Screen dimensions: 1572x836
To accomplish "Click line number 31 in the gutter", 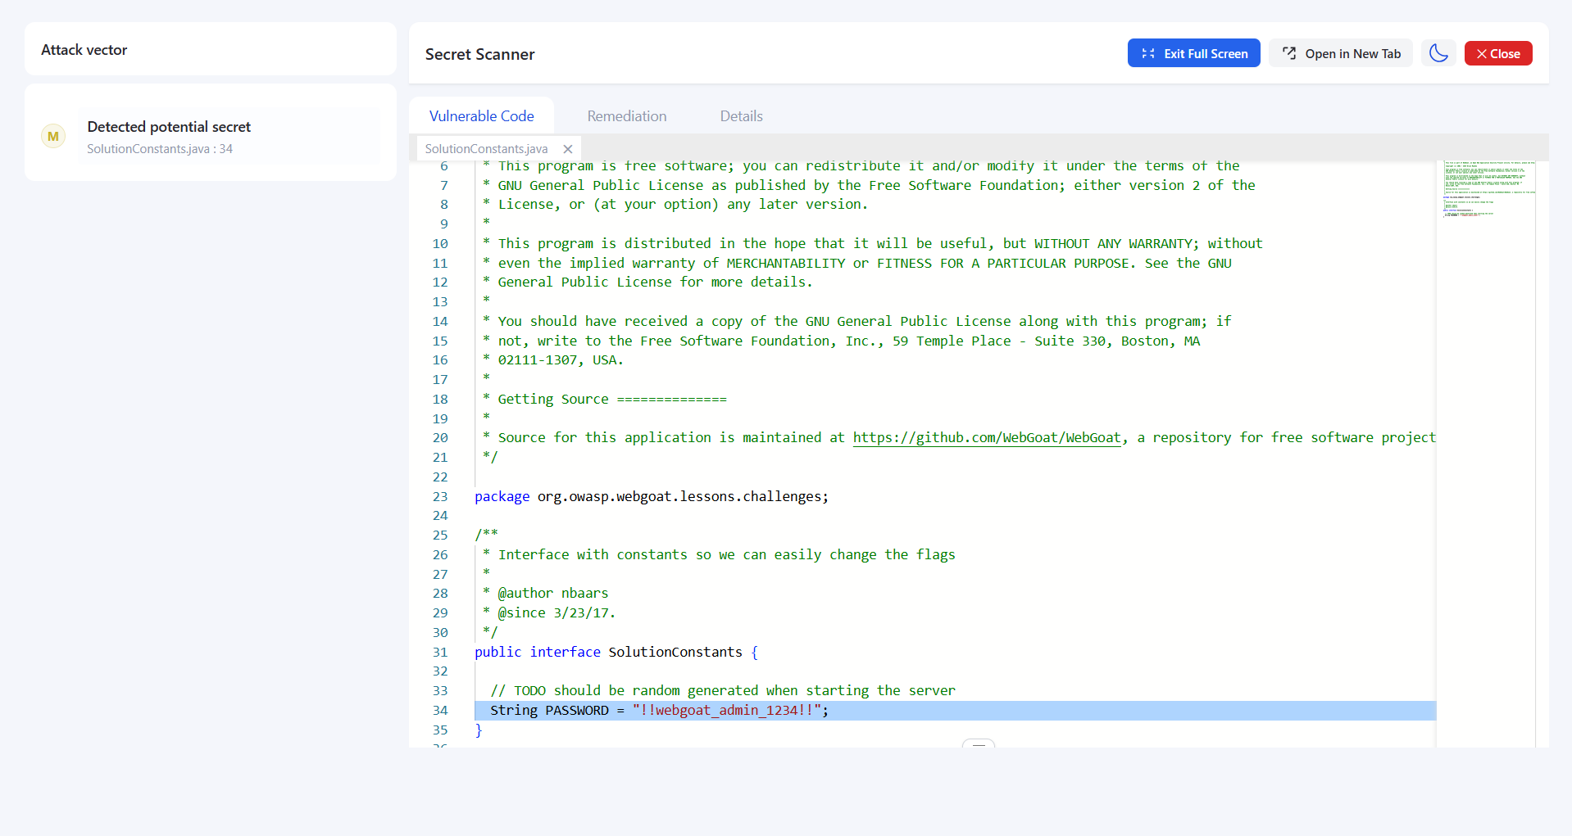I will [440, 652].
